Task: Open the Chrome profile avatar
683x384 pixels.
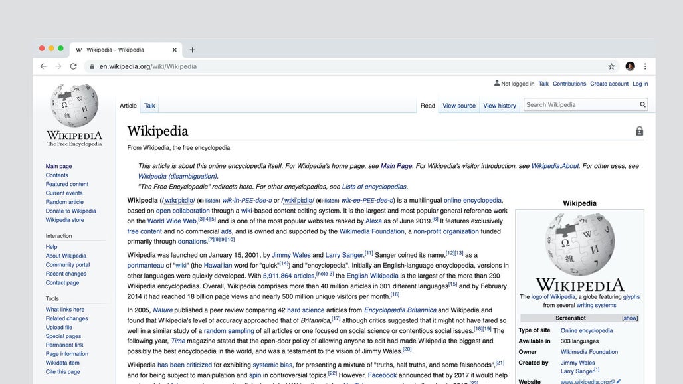Action: click(630, 66)
